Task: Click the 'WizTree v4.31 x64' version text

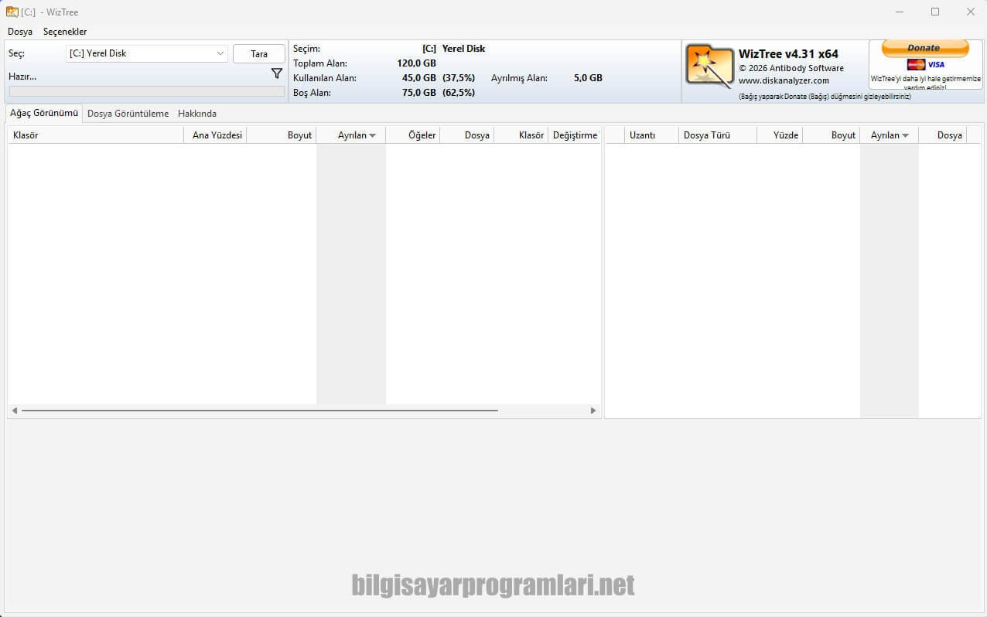Action: point(788,54)
